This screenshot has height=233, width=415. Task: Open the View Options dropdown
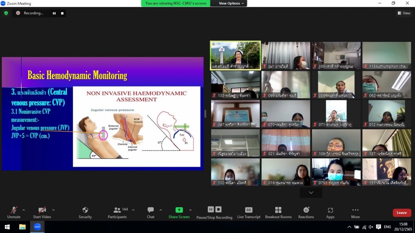[x=229, y=3]
